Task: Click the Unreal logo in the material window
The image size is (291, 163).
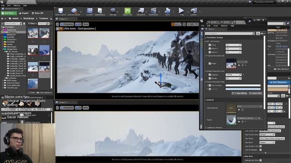Action: [x=202, y=21]
